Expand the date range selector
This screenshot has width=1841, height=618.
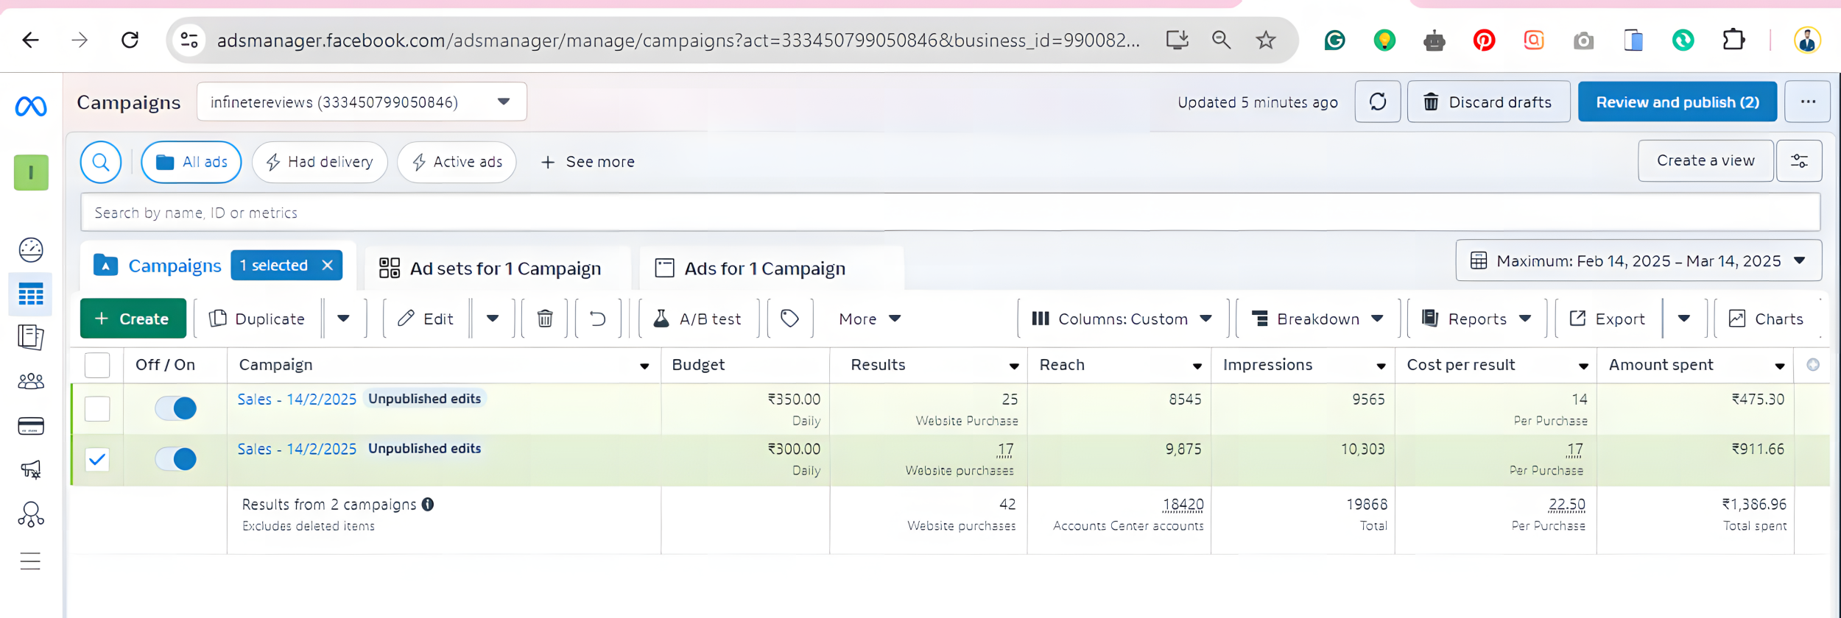click(x=1638, y=260)
